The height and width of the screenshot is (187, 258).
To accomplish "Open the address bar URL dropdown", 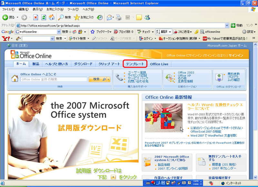I will click(227, 25).
